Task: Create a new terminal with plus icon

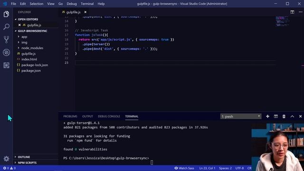Action: 267,116
